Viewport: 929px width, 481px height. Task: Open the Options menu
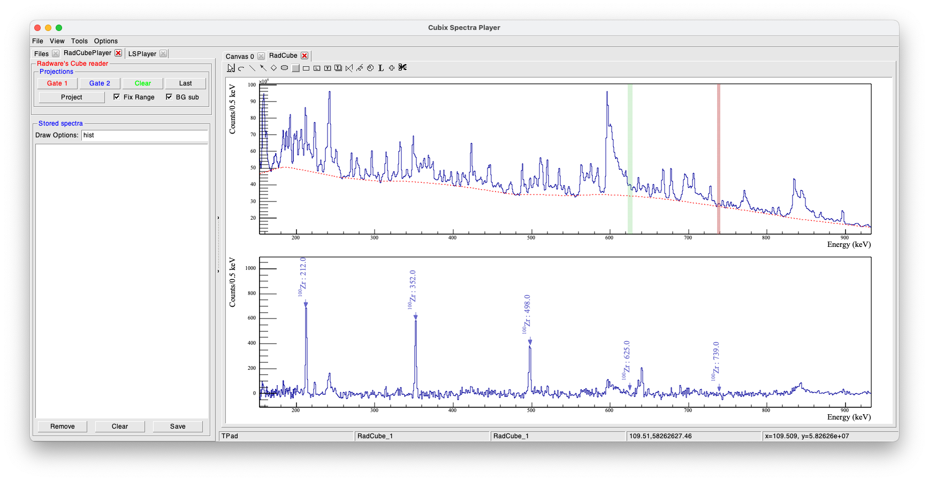tap(106, 41)
